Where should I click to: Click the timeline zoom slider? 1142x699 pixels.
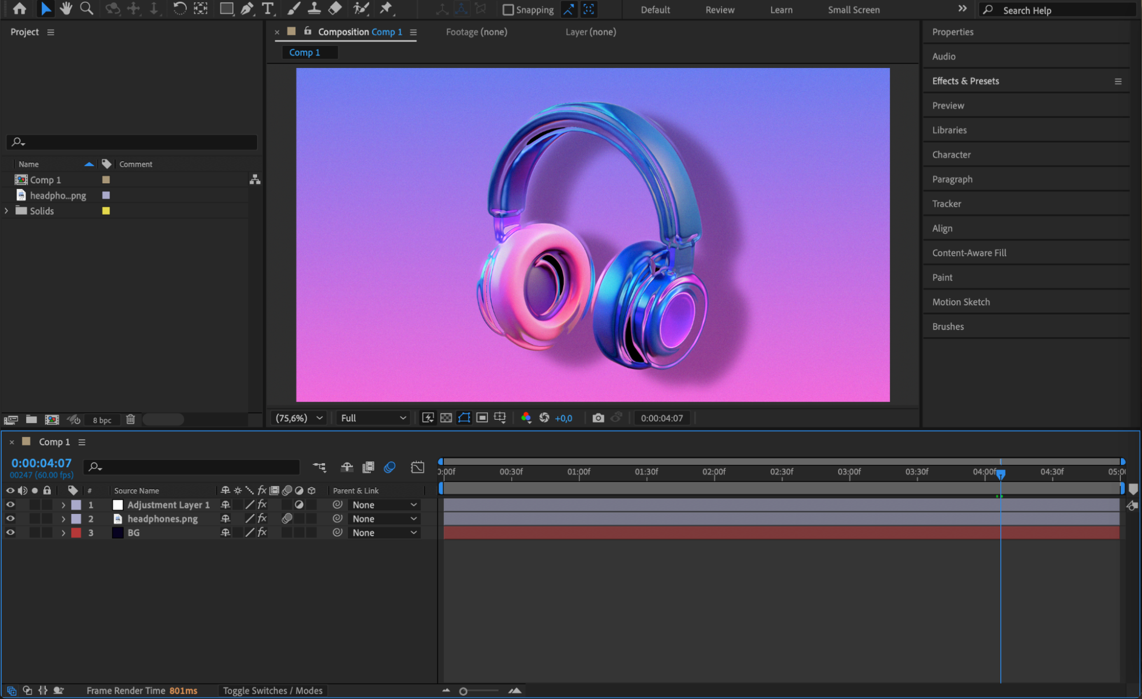coord(464,691)
